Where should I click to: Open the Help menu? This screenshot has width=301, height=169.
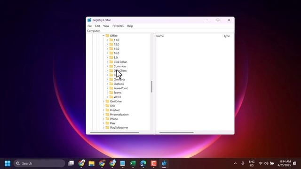click(x=130, y=26)
